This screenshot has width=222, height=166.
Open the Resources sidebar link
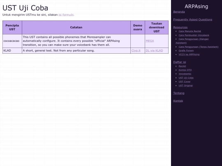tap(180, 27)
